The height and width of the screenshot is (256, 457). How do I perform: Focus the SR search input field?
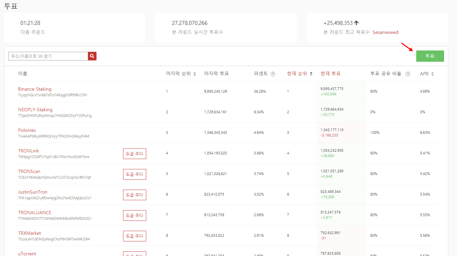tap(48, 56)
